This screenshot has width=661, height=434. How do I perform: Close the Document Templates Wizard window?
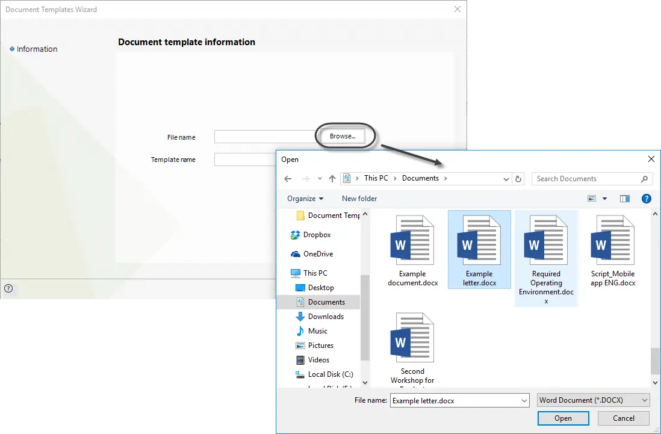tap(458, 9)
